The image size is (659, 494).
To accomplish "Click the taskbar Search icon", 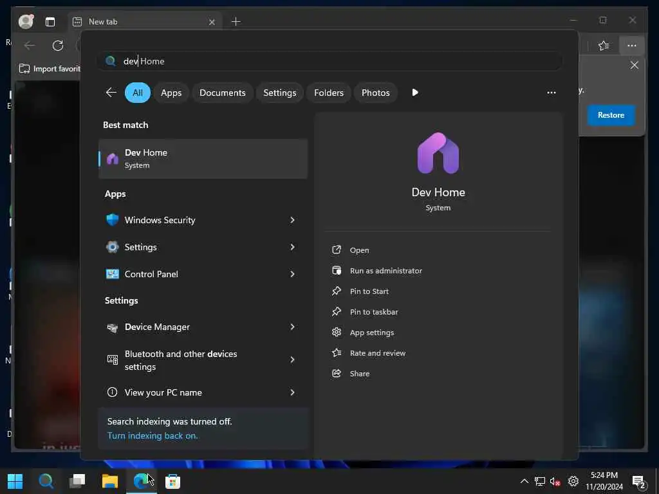I will click(46, 481).
